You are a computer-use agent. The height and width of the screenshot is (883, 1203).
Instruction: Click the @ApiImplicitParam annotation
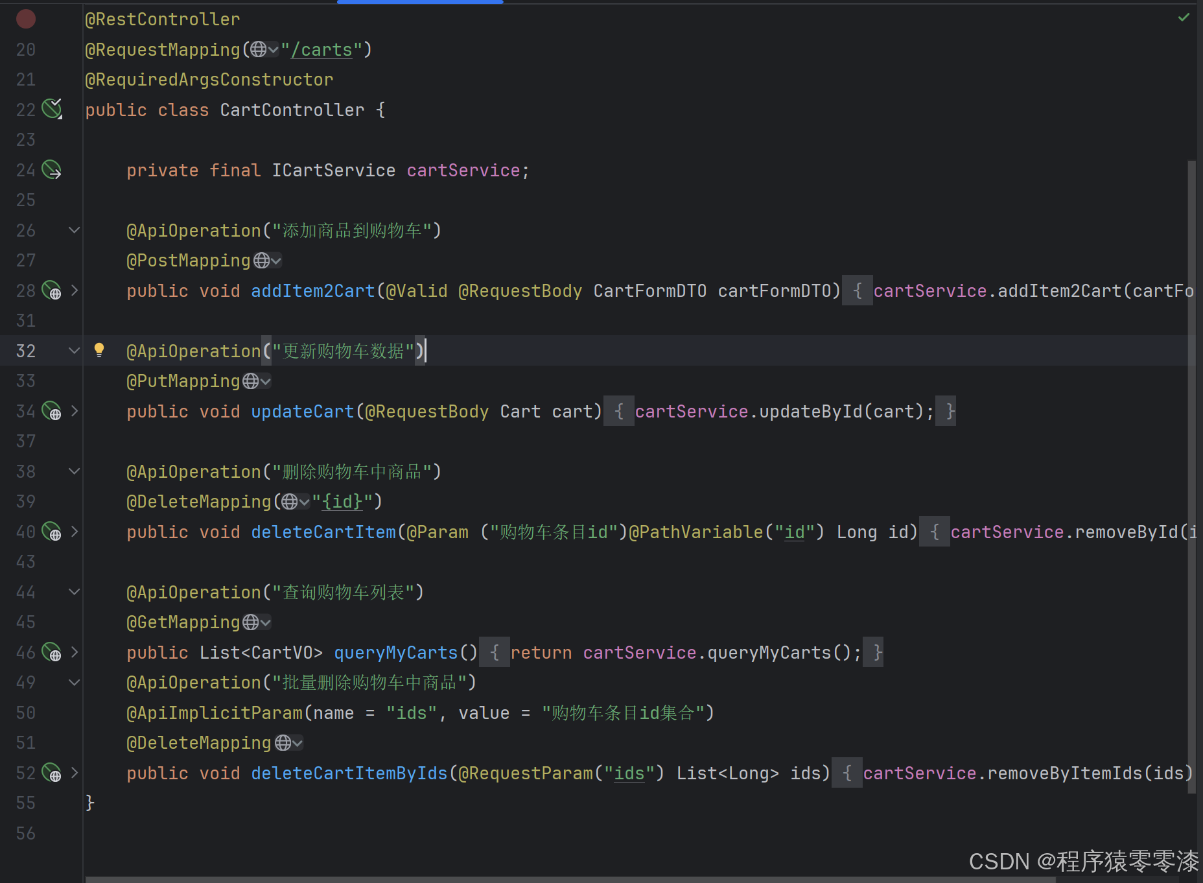[215, 713]
